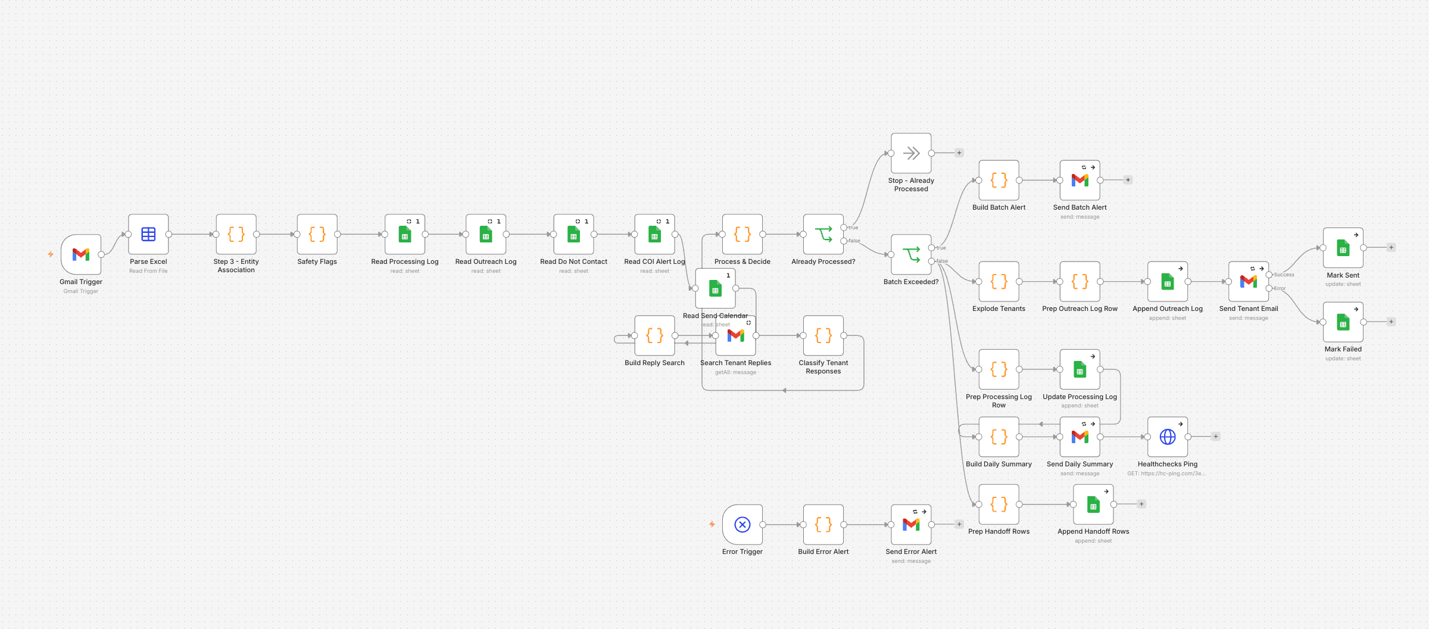
Task: Select the Mark Failed sheets node
Action: [x=1343, y=322]
